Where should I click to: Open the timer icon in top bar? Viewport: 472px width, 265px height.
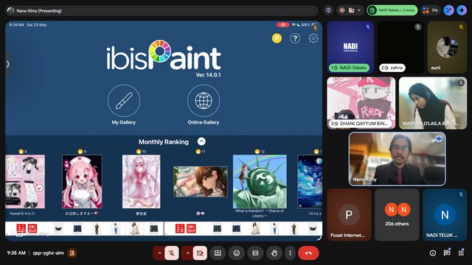(x=328, y=10)
